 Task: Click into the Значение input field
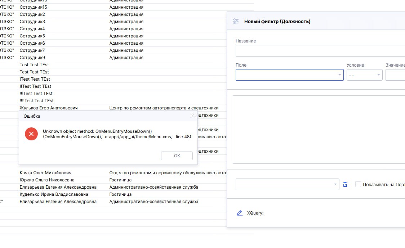[395, 75]
